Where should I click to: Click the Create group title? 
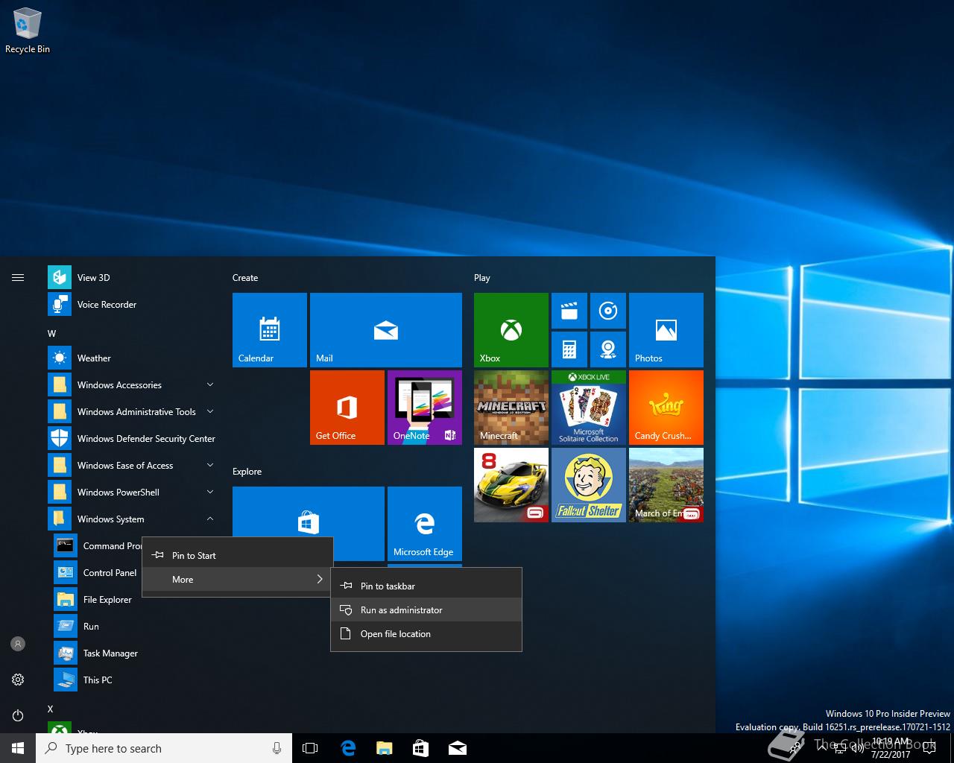pyautogui.click(x=245, y=277)
